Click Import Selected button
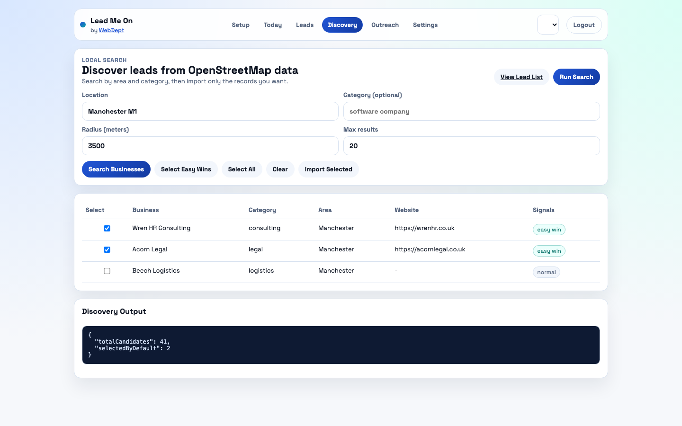The height and width of the screenshot is (426, 682). (328, 169)
